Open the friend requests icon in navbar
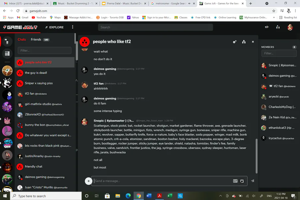300x200 pixels. tap(278, 27)
